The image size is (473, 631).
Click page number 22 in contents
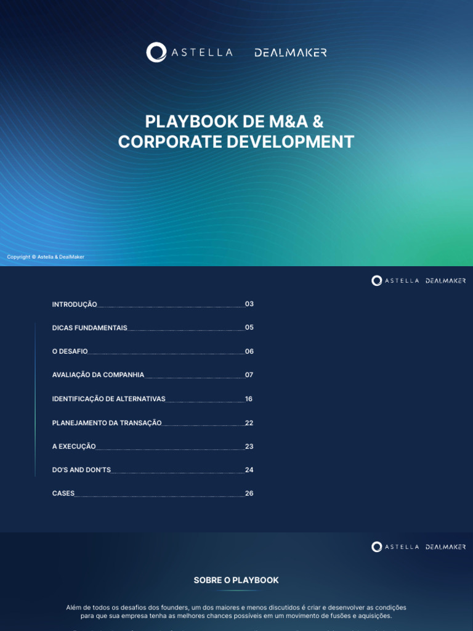coord(249,423)
